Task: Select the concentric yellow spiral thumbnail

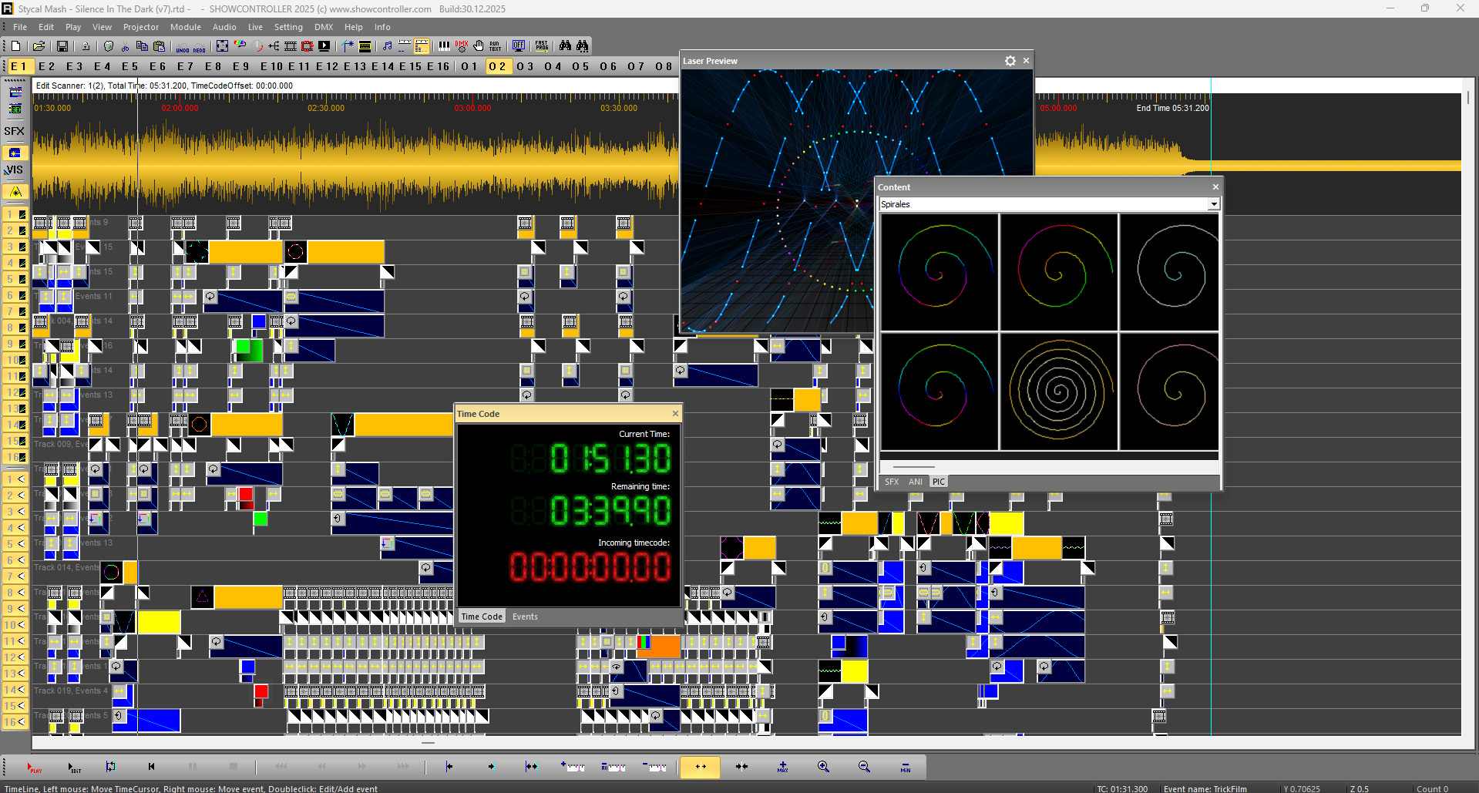Action: (x=1059, y=391)
